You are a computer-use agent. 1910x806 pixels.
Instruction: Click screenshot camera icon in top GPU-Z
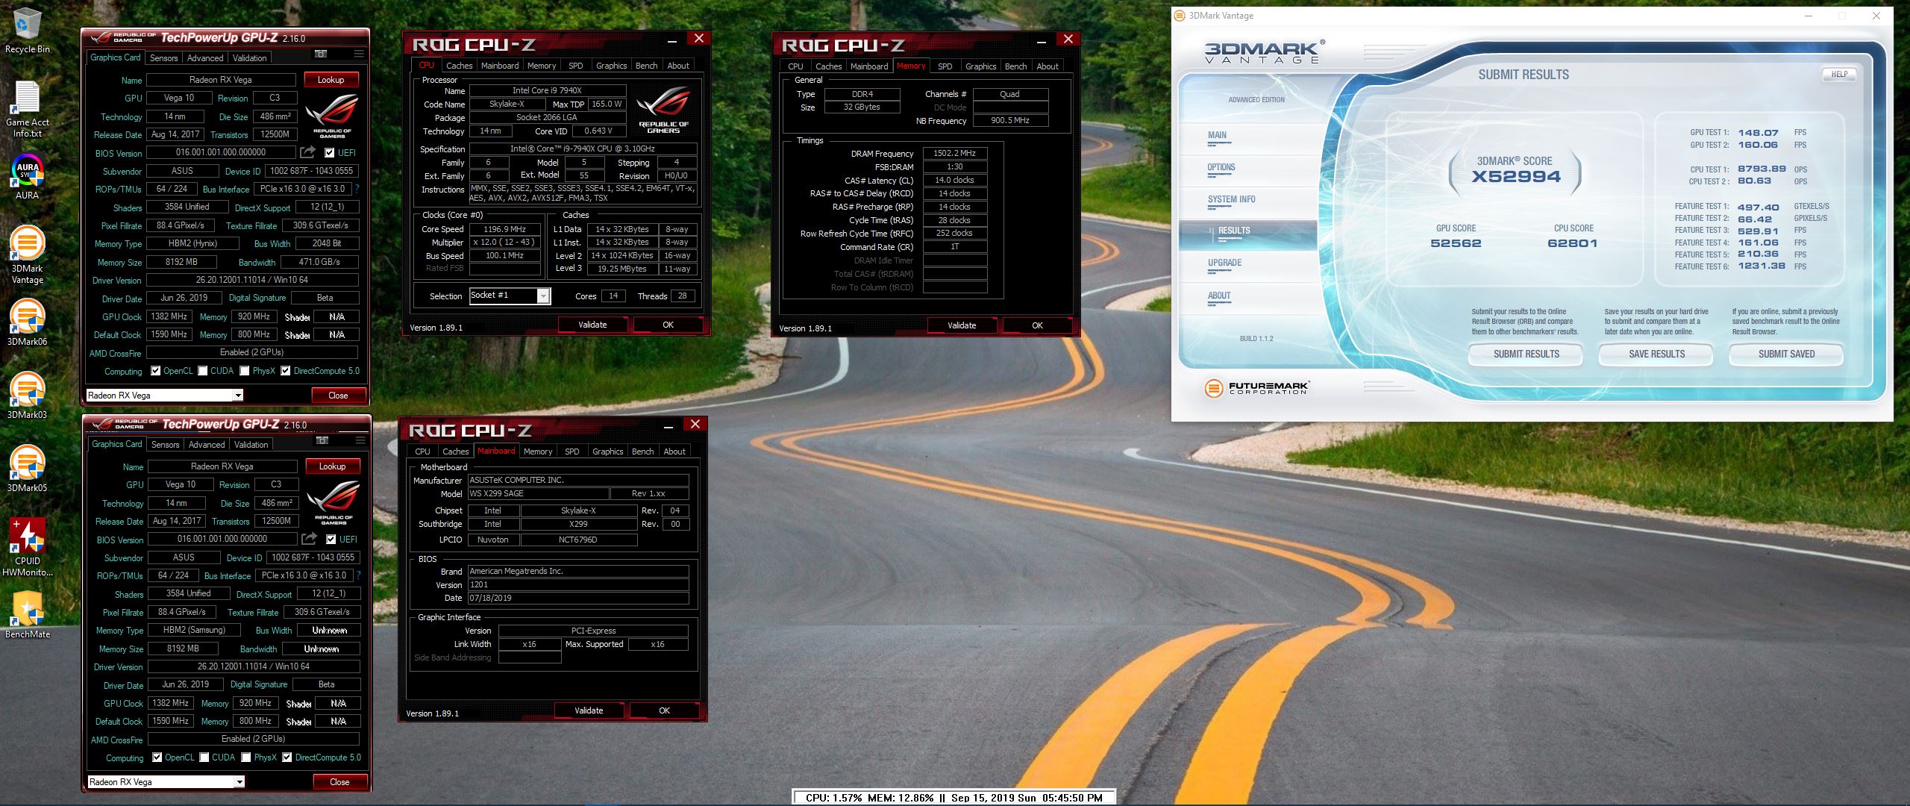coord(321,54)
